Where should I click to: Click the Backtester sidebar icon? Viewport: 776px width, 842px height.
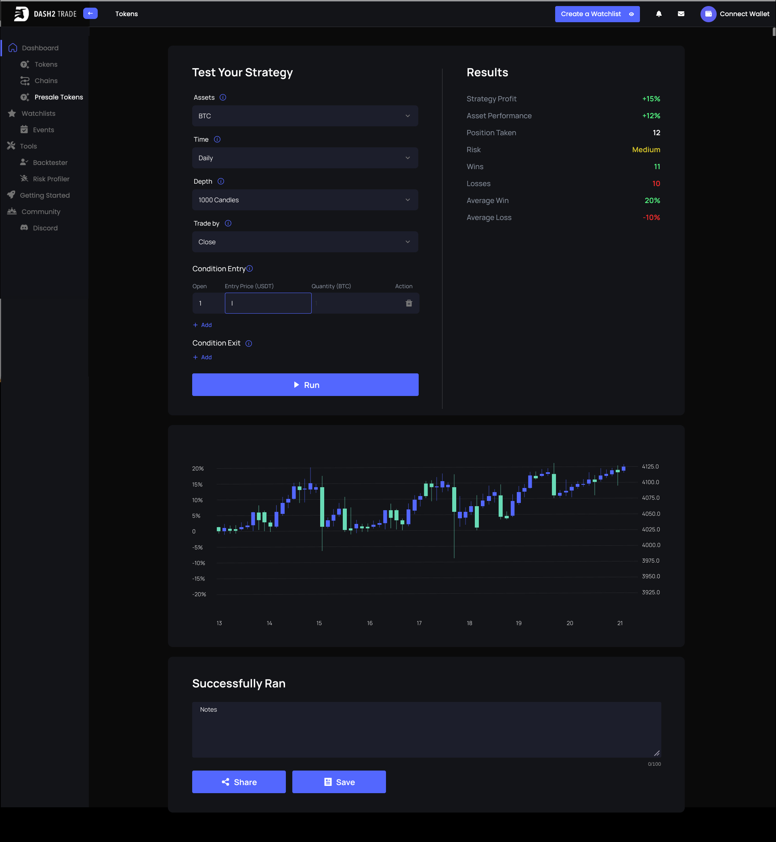click(24, 162)
